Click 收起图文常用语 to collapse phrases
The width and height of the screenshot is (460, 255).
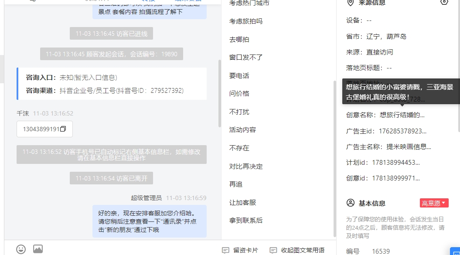pyautogui.click(x=297, y=250)
